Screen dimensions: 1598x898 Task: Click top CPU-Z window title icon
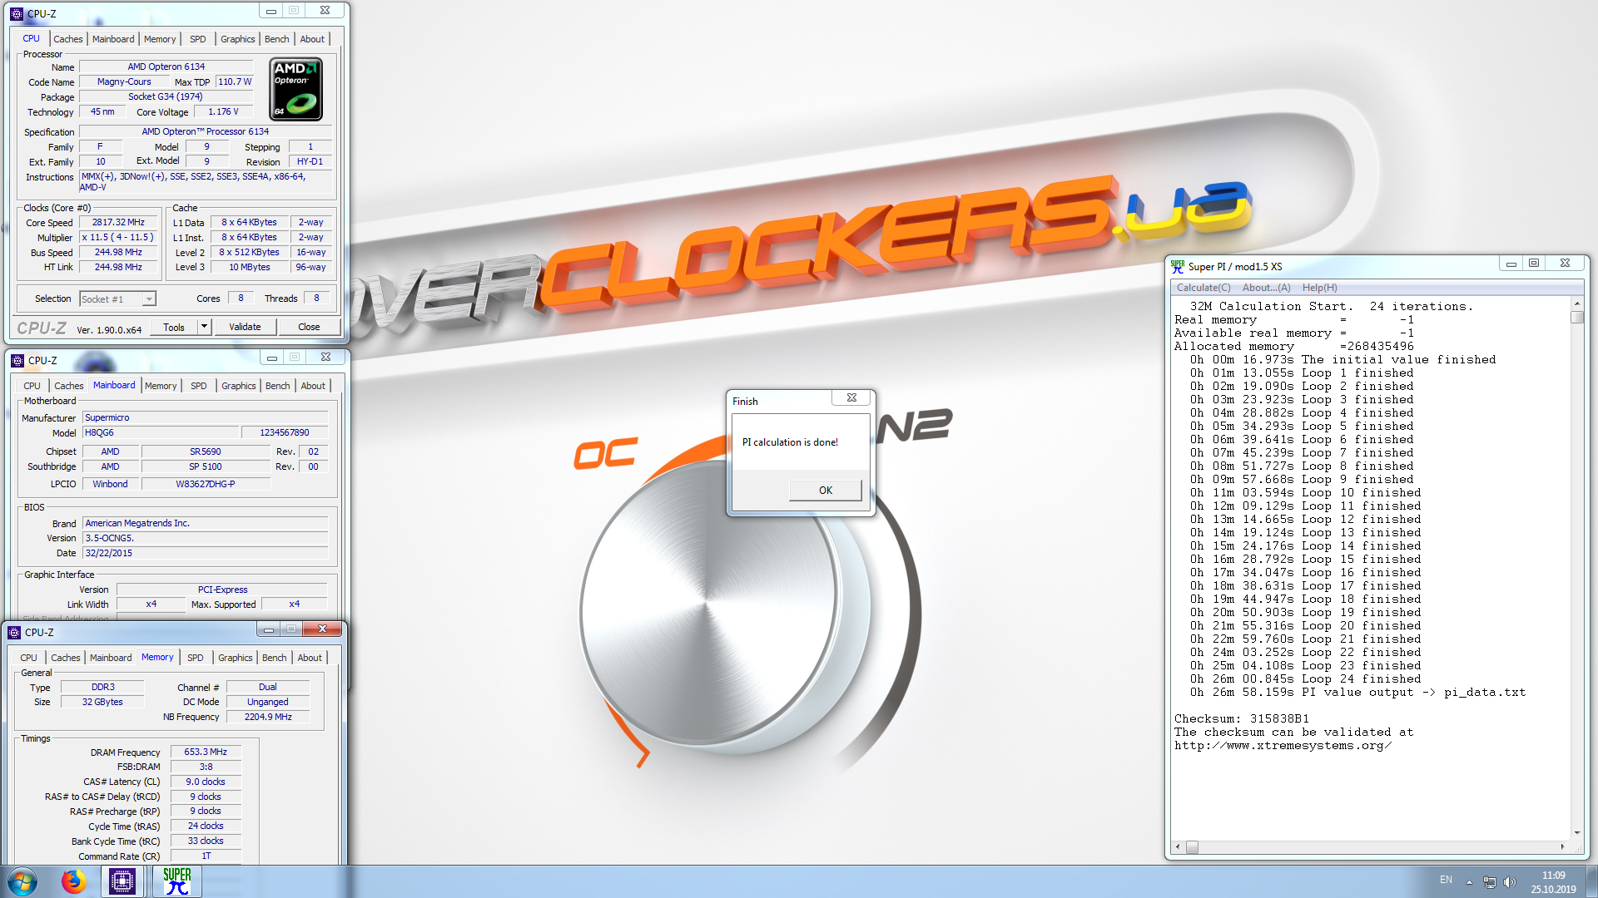tap(17, 13)
